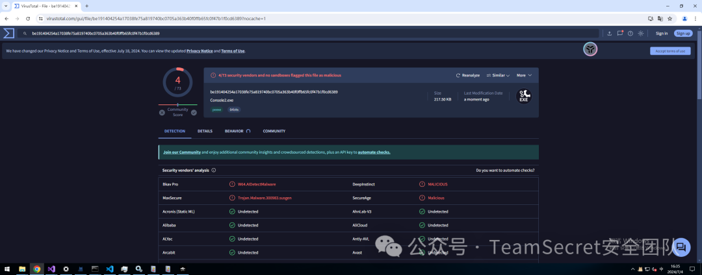Open the notifications message icon

(x=620, y=33)
